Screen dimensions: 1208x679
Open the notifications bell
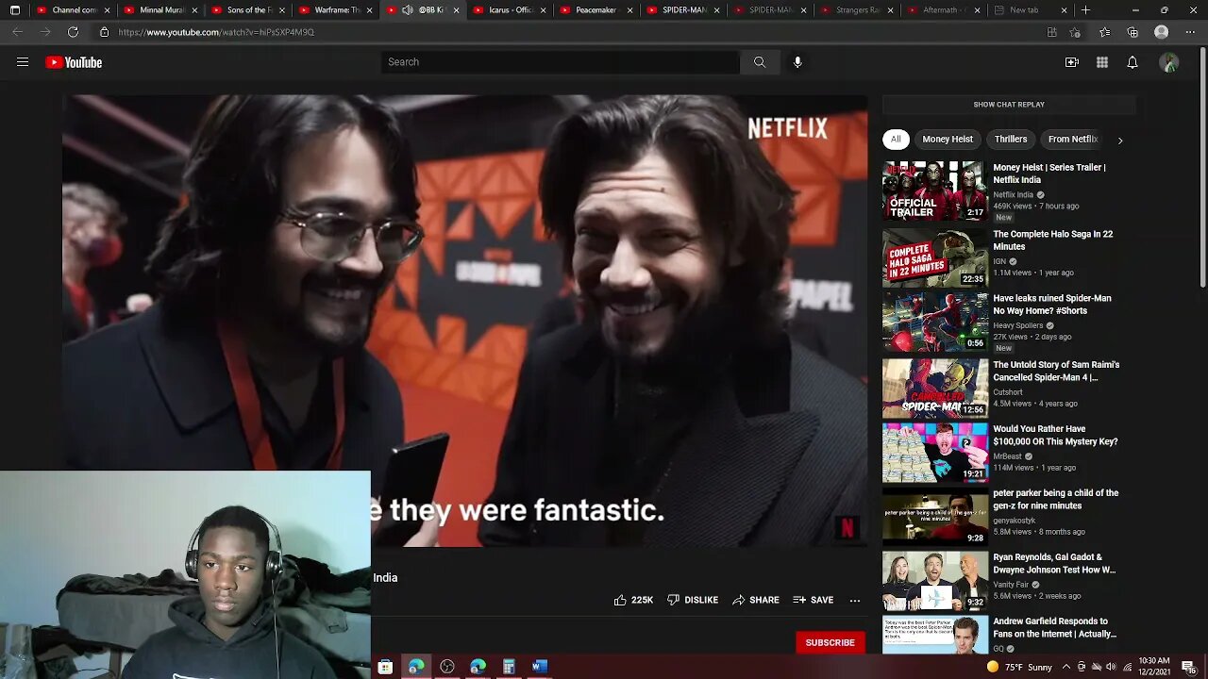(1132, 62)
